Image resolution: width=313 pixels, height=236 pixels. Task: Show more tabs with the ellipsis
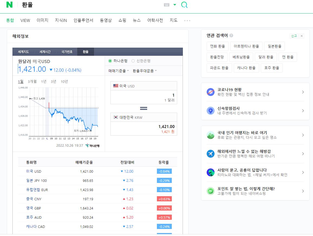point(187,21)
